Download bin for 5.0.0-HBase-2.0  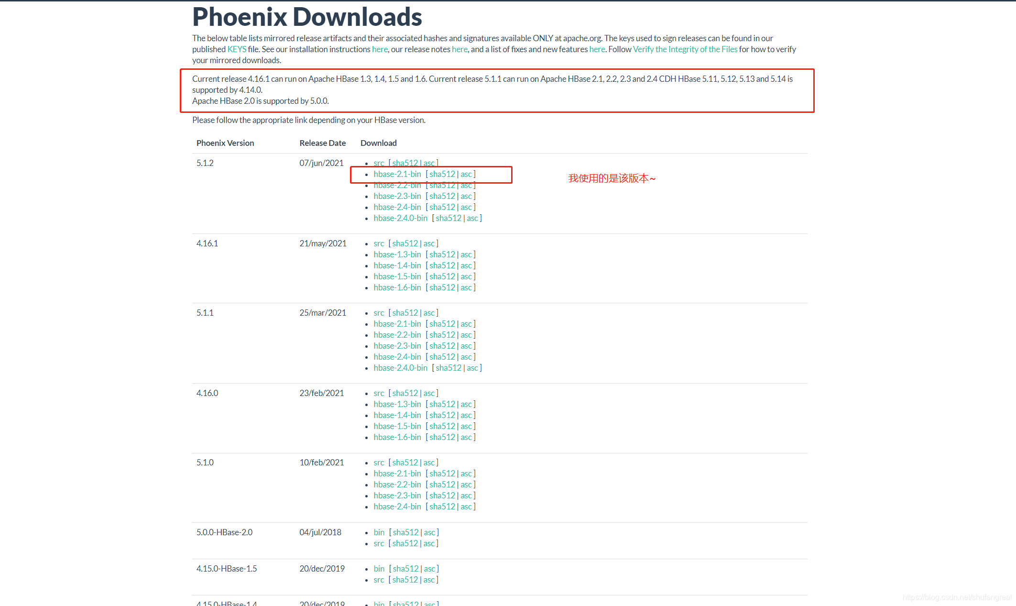[x=379, y=532]
